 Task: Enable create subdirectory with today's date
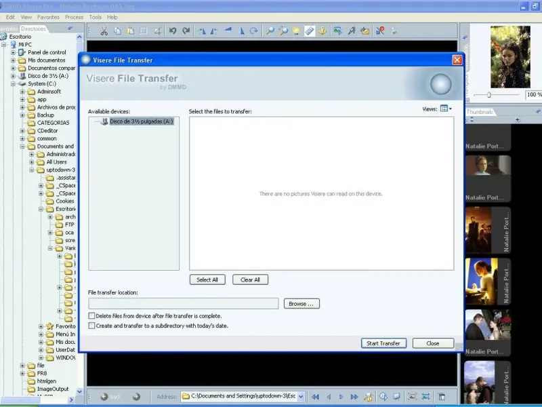pyautogui.click(x=91, y=326)
